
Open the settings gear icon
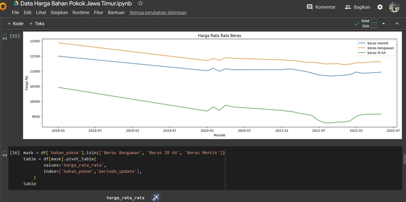[x=380, y=7]
